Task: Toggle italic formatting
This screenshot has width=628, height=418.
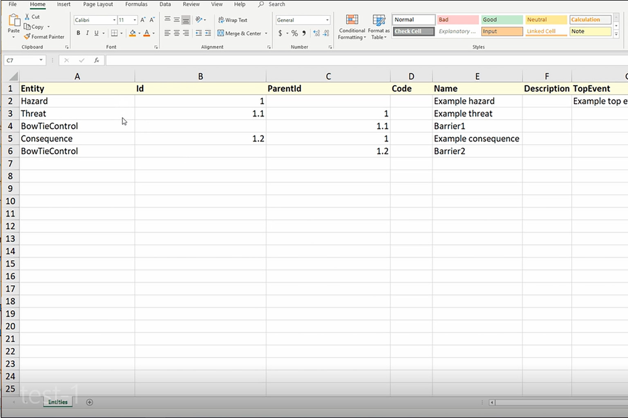Action: click(87, 33)
